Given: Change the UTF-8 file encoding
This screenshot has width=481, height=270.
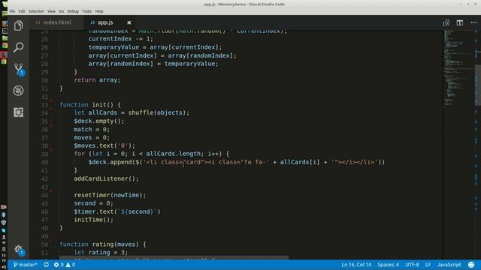Looking at the screenshot, I should tap(412, 265).
